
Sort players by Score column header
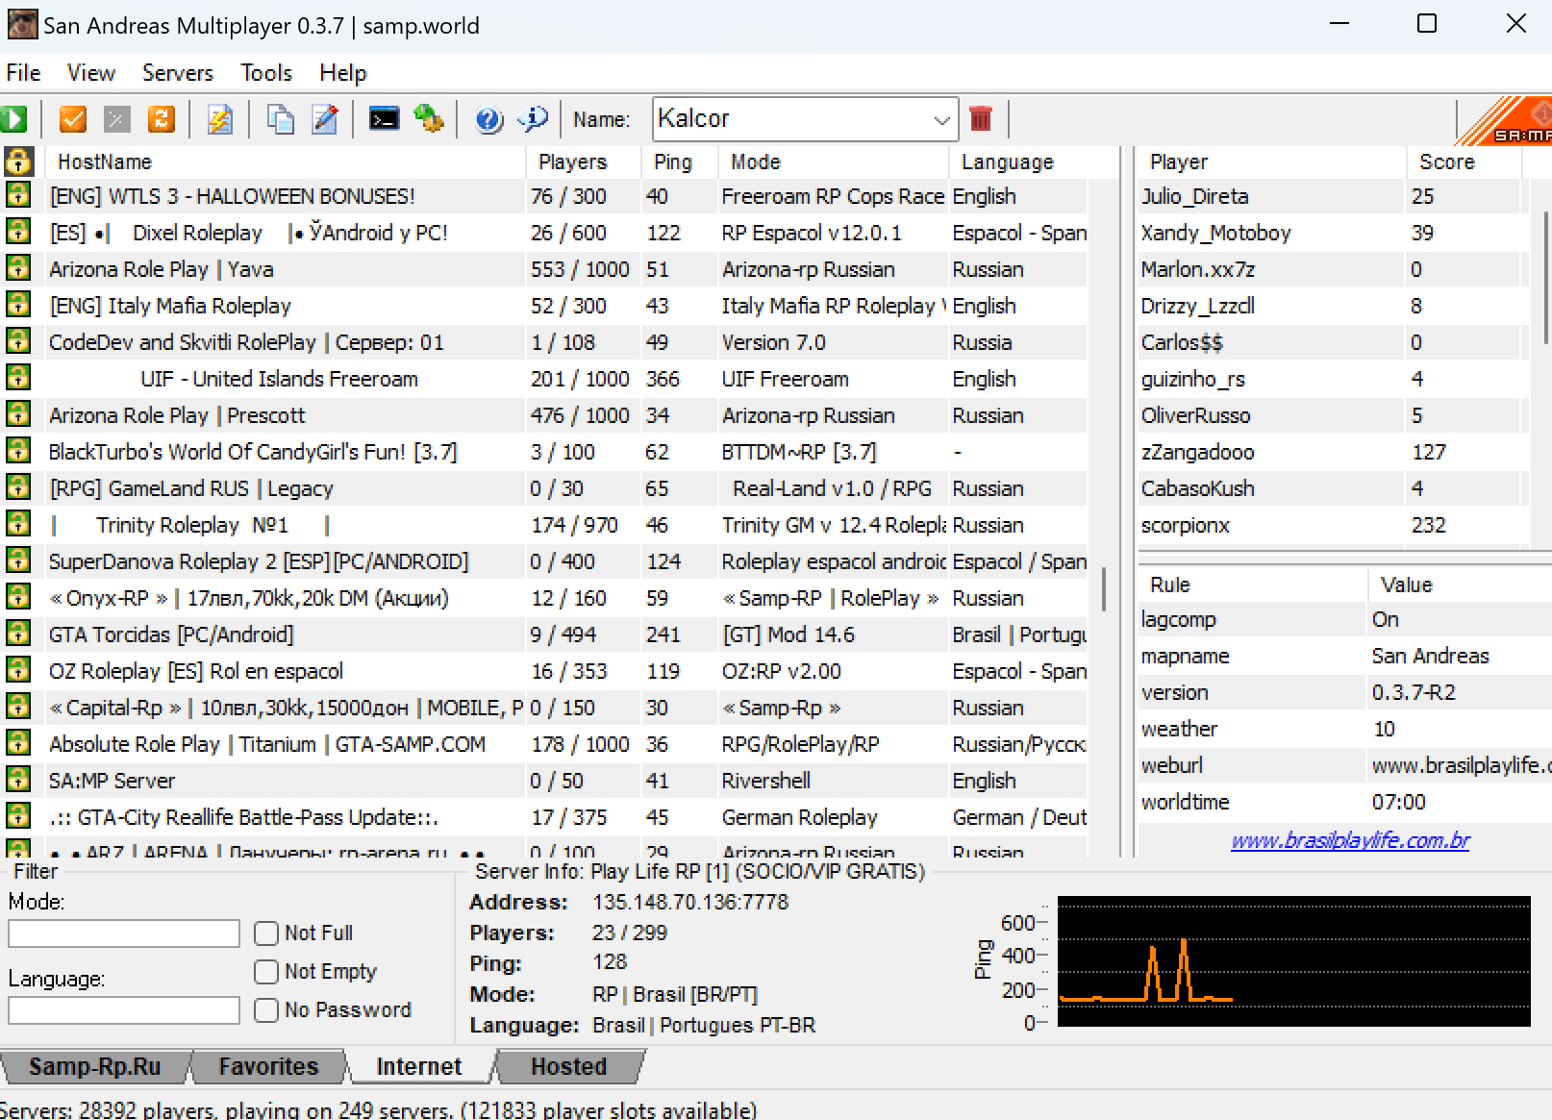tap(1464, 162)
